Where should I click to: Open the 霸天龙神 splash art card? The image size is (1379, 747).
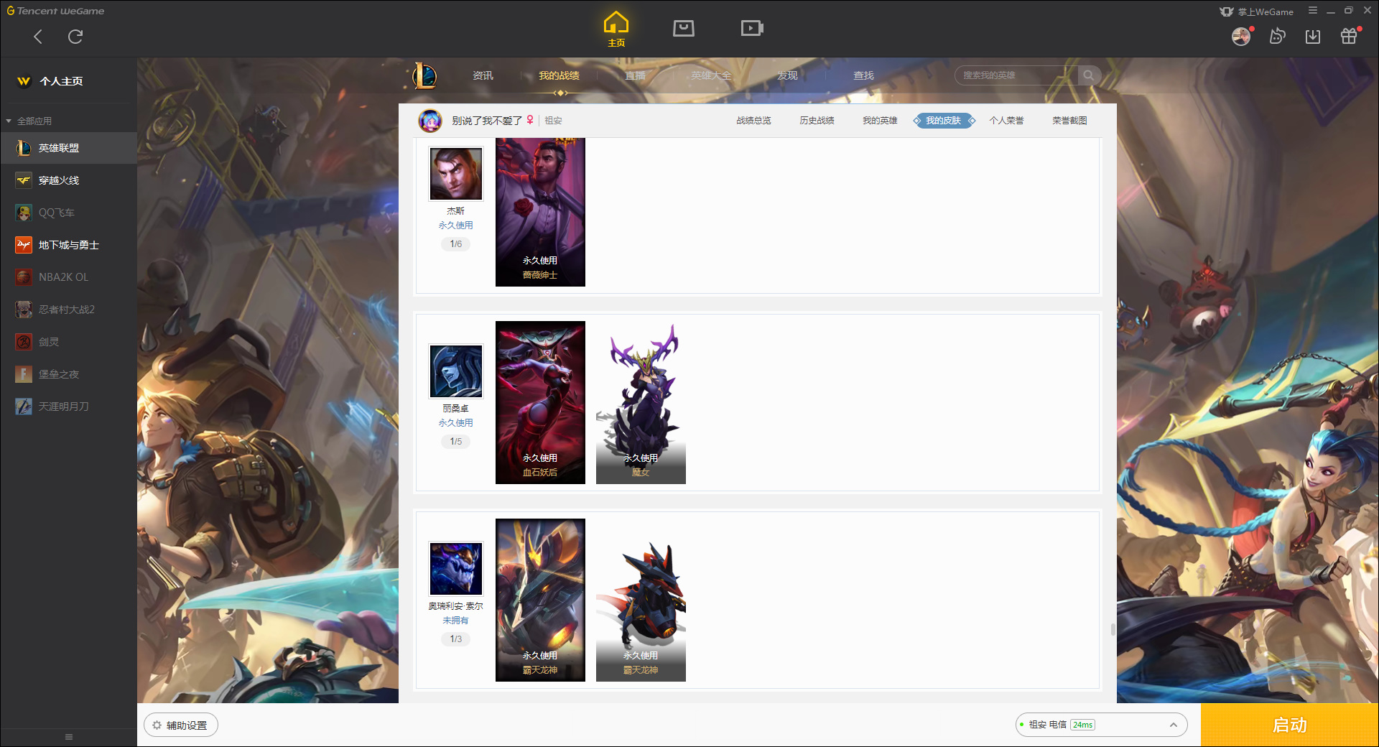click(540, 600)
